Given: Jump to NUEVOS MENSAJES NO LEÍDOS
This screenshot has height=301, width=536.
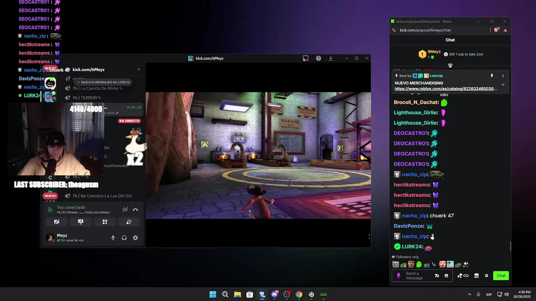Looking at the screenshot, I should pos(103,82).
